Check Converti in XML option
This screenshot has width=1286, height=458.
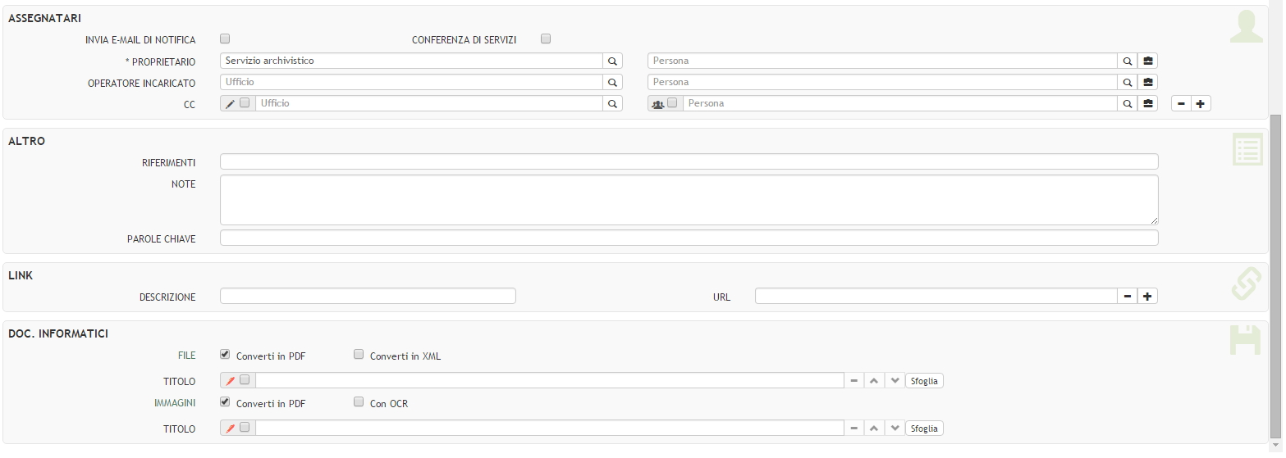click(359, 355)
